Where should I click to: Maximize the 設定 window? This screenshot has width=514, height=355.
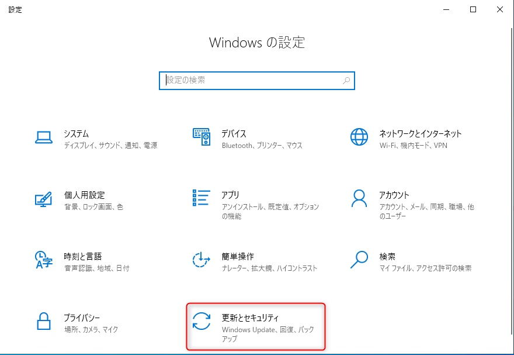[x=473, y=9]
